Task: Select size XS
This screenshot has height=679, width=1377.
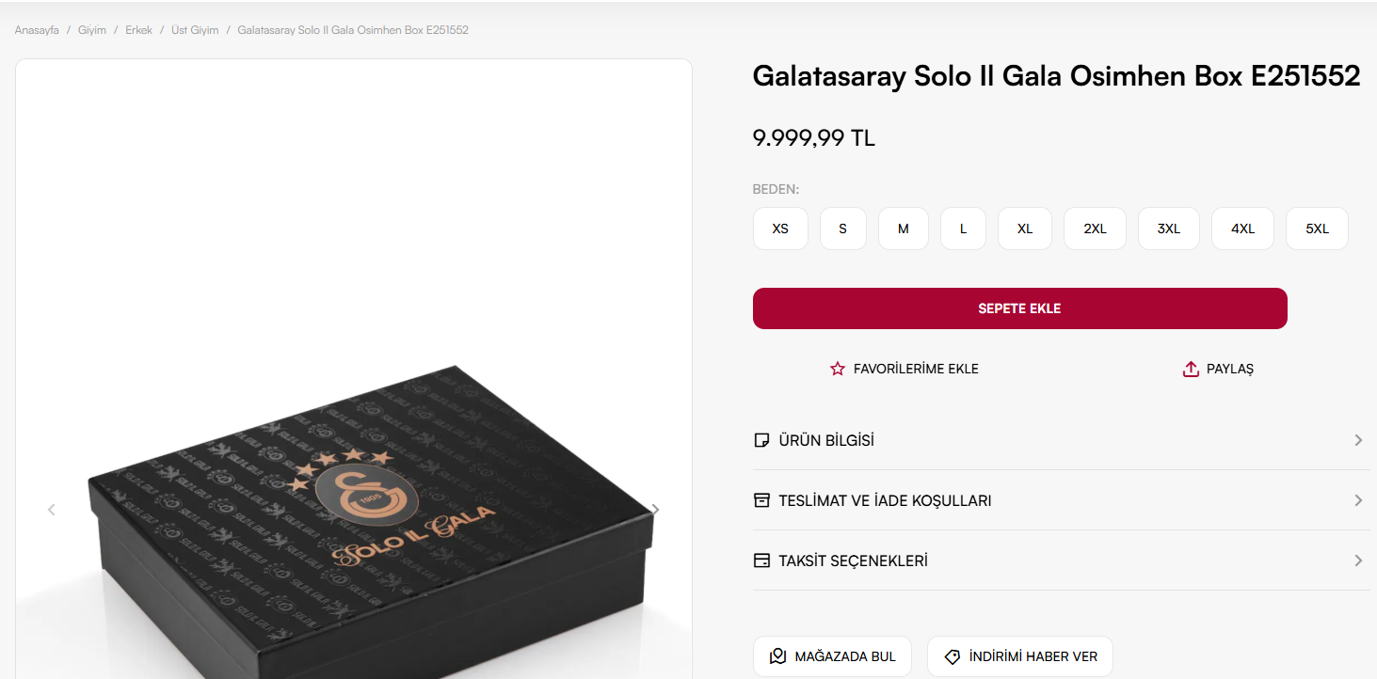Action: (780, 229)
